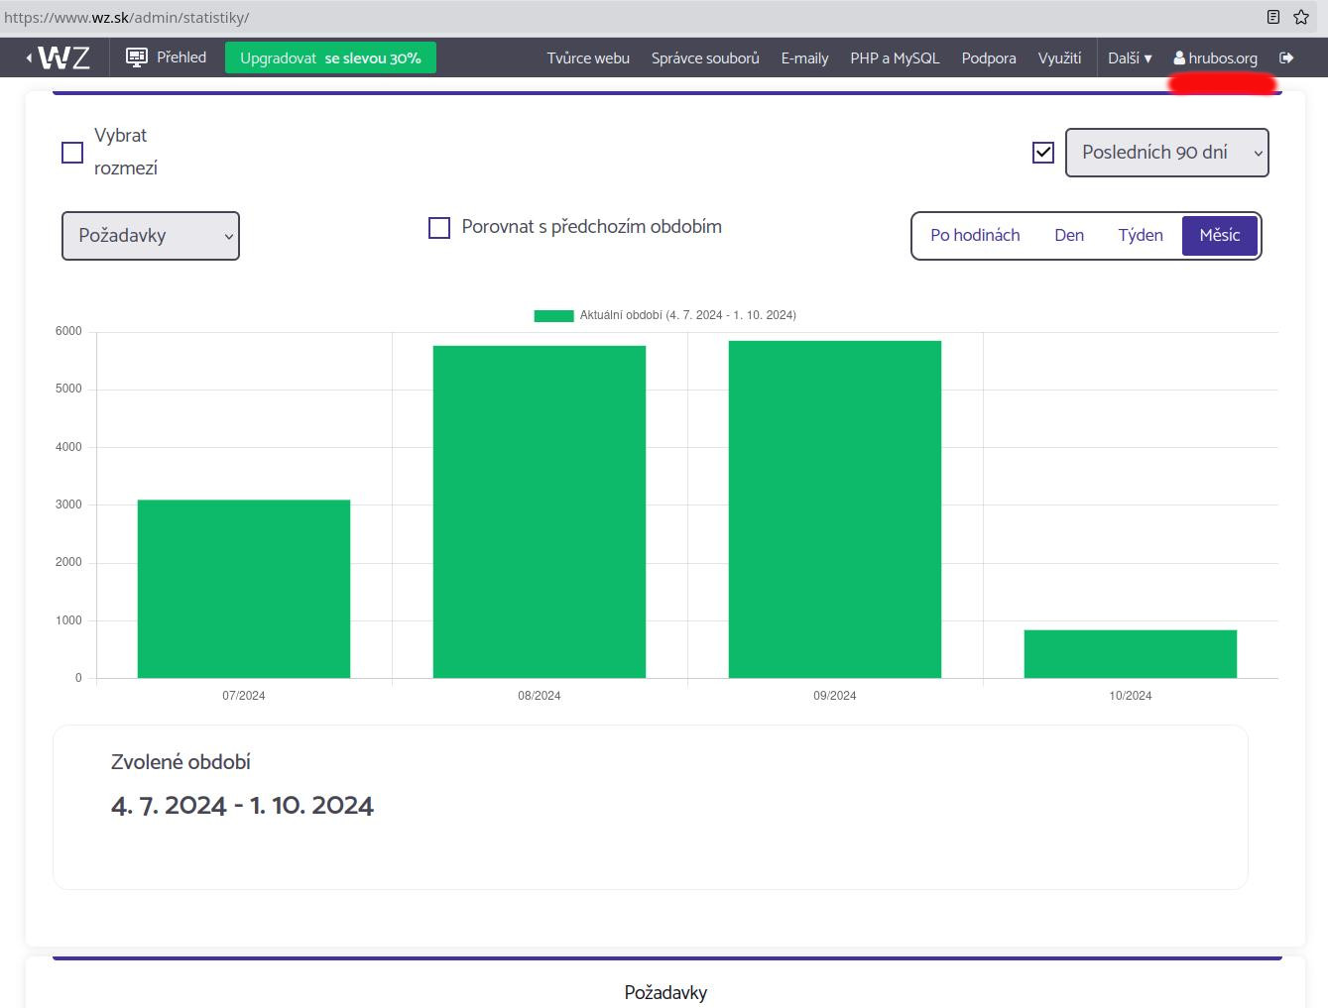Switch to Po hodinách view

pos(975,236)
